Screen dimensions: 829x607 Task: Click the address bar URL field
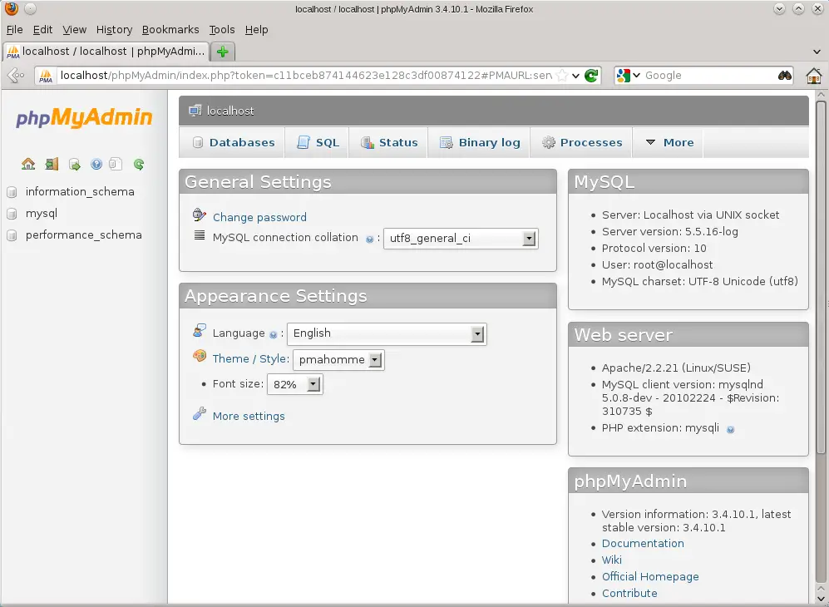coord(306,76)
